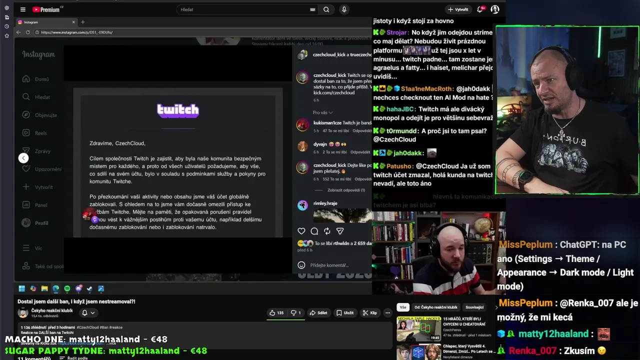Click Odpovědět under dyvajn comment
Viewport: 640px width, 360px height.
(x=360, y=152)
